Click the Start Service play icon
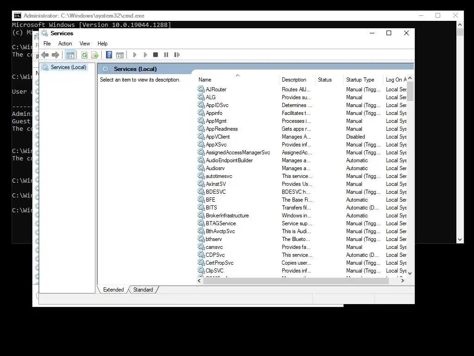474x356 pixels. [135, 55]
